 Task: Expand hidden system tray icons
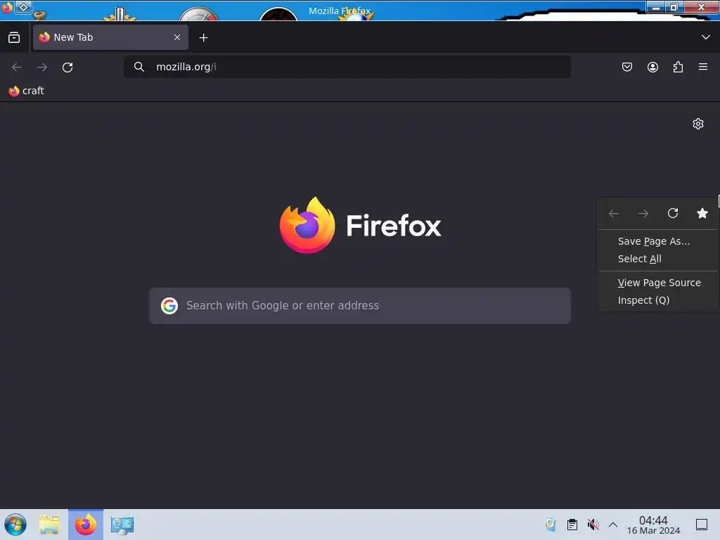click(613, 525)
